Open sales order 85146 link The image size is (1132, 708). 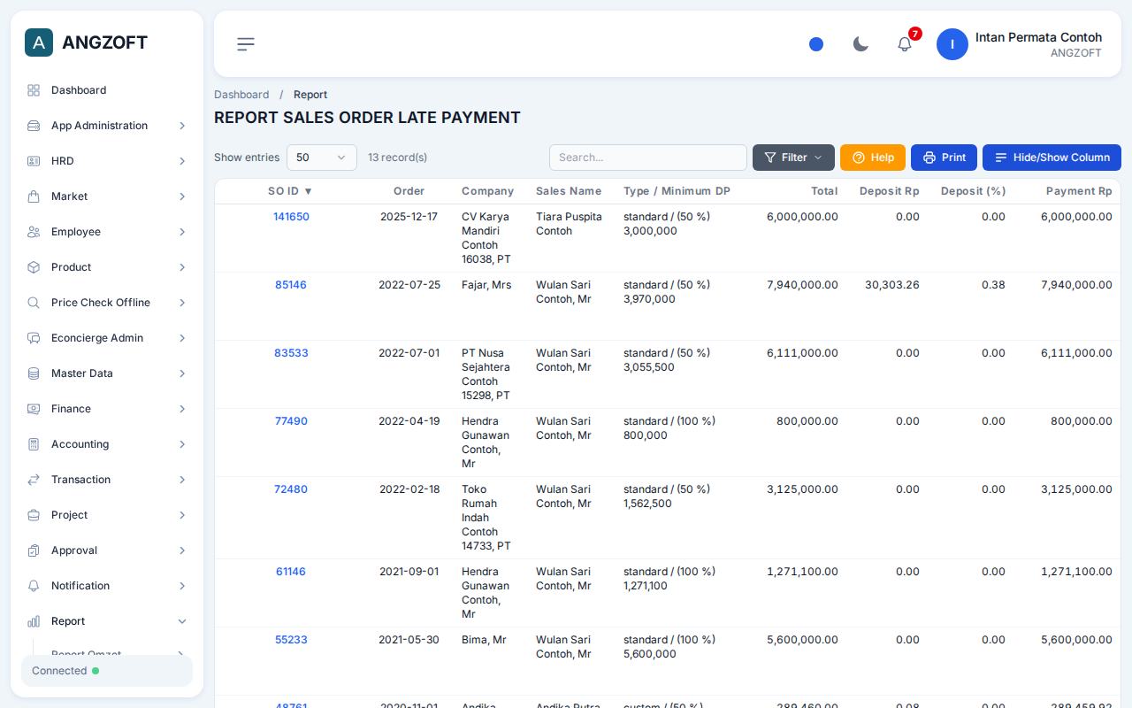point(291,285)
